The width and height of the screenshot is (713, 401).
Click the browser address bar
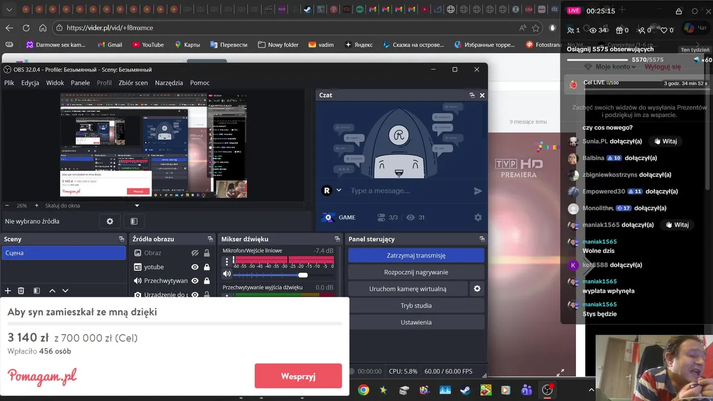290,28
